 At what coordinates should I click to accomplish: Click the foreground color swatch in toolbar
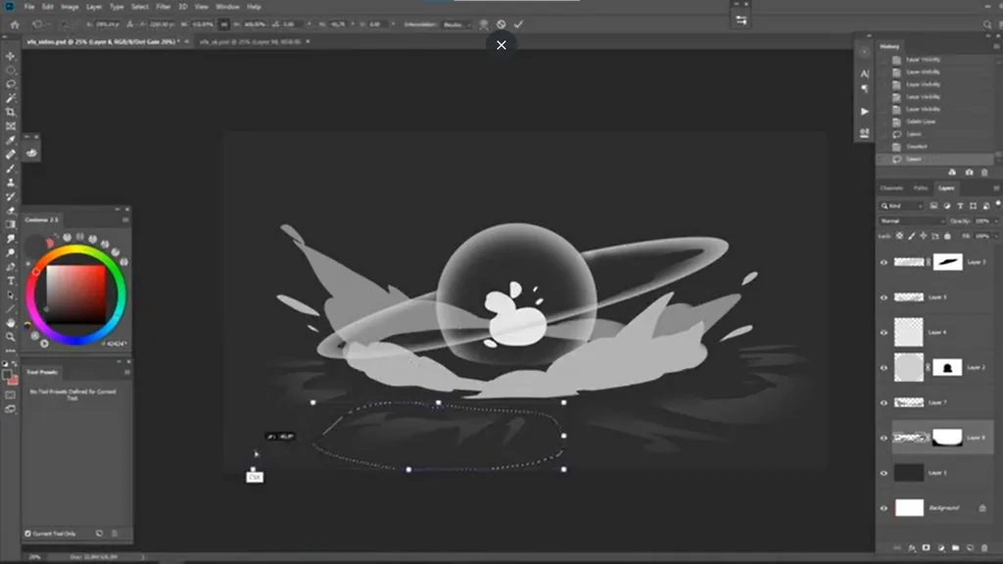7,375
